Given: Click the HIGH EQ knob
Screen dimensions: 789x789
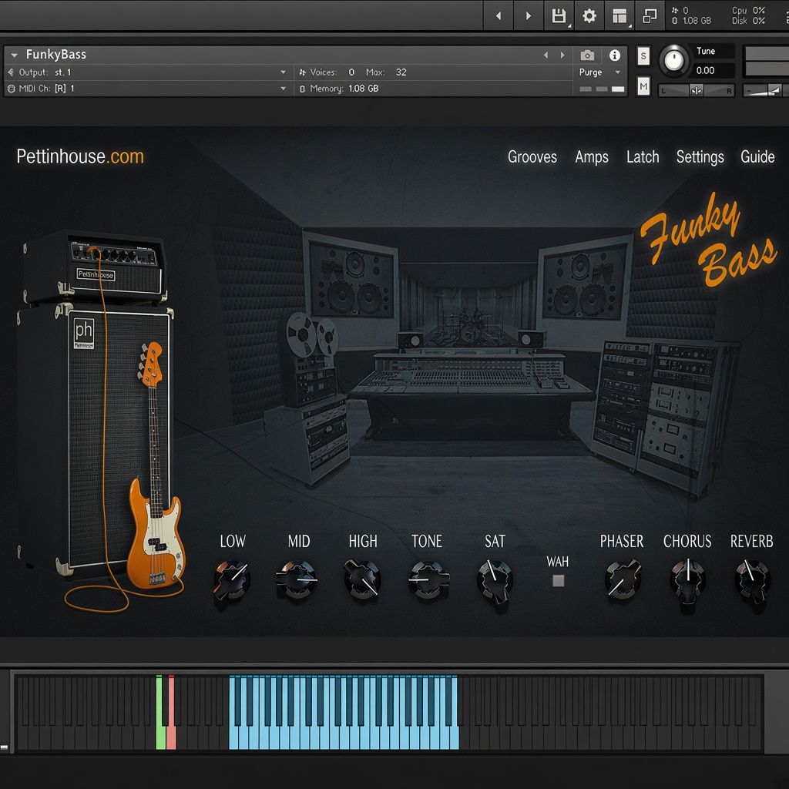Looking at the screenshot, I should click(362, 580).
